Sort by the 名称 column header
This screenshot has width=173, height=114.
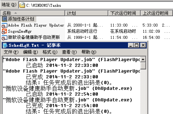coord(33,13)
